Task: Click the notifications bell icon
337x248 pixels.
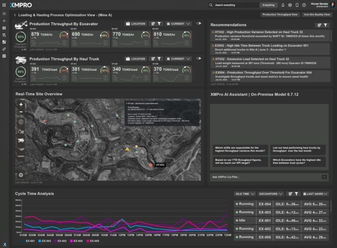Action: point(283,5)
